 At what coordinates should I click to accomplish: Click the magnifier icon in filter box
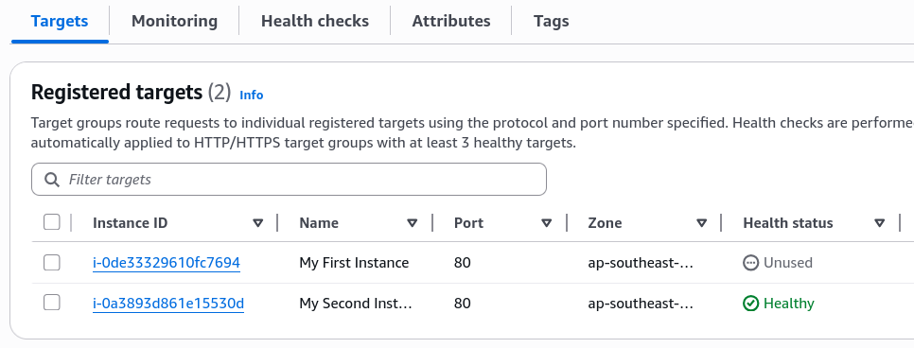[52, 180]
